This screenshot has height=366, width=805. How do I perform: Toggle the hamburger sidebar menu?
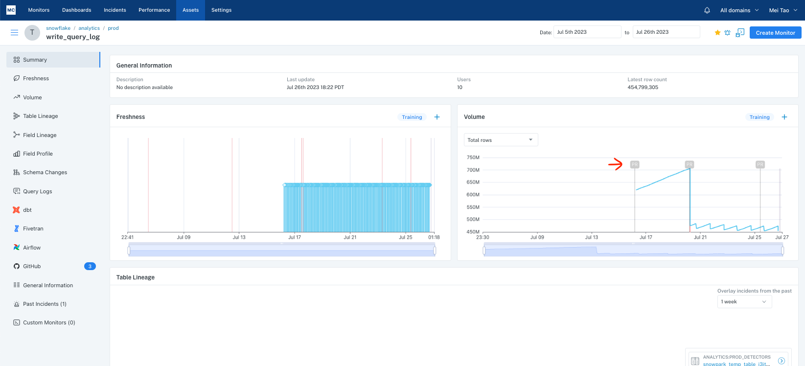(15, 33)
